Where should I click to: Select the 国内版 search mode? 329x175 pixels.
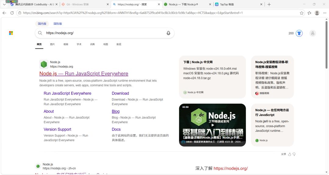tap(42, 24)
